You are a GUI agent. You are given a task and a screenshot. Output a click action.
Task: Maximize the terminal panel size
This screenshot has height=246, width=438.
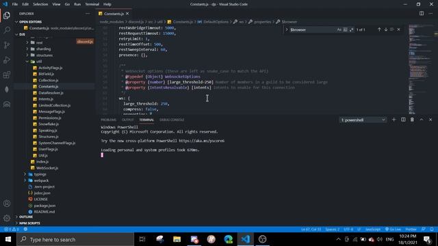[422, 120]
